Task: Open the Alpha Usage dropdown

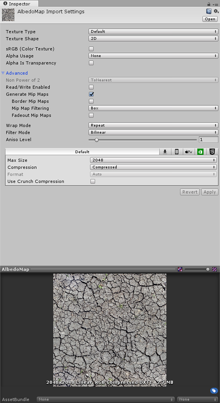Action: pyautogui.click(x=153, y=56)
